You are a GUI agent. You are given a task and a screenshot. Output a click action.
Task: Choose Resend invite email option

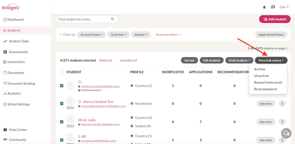268,82
